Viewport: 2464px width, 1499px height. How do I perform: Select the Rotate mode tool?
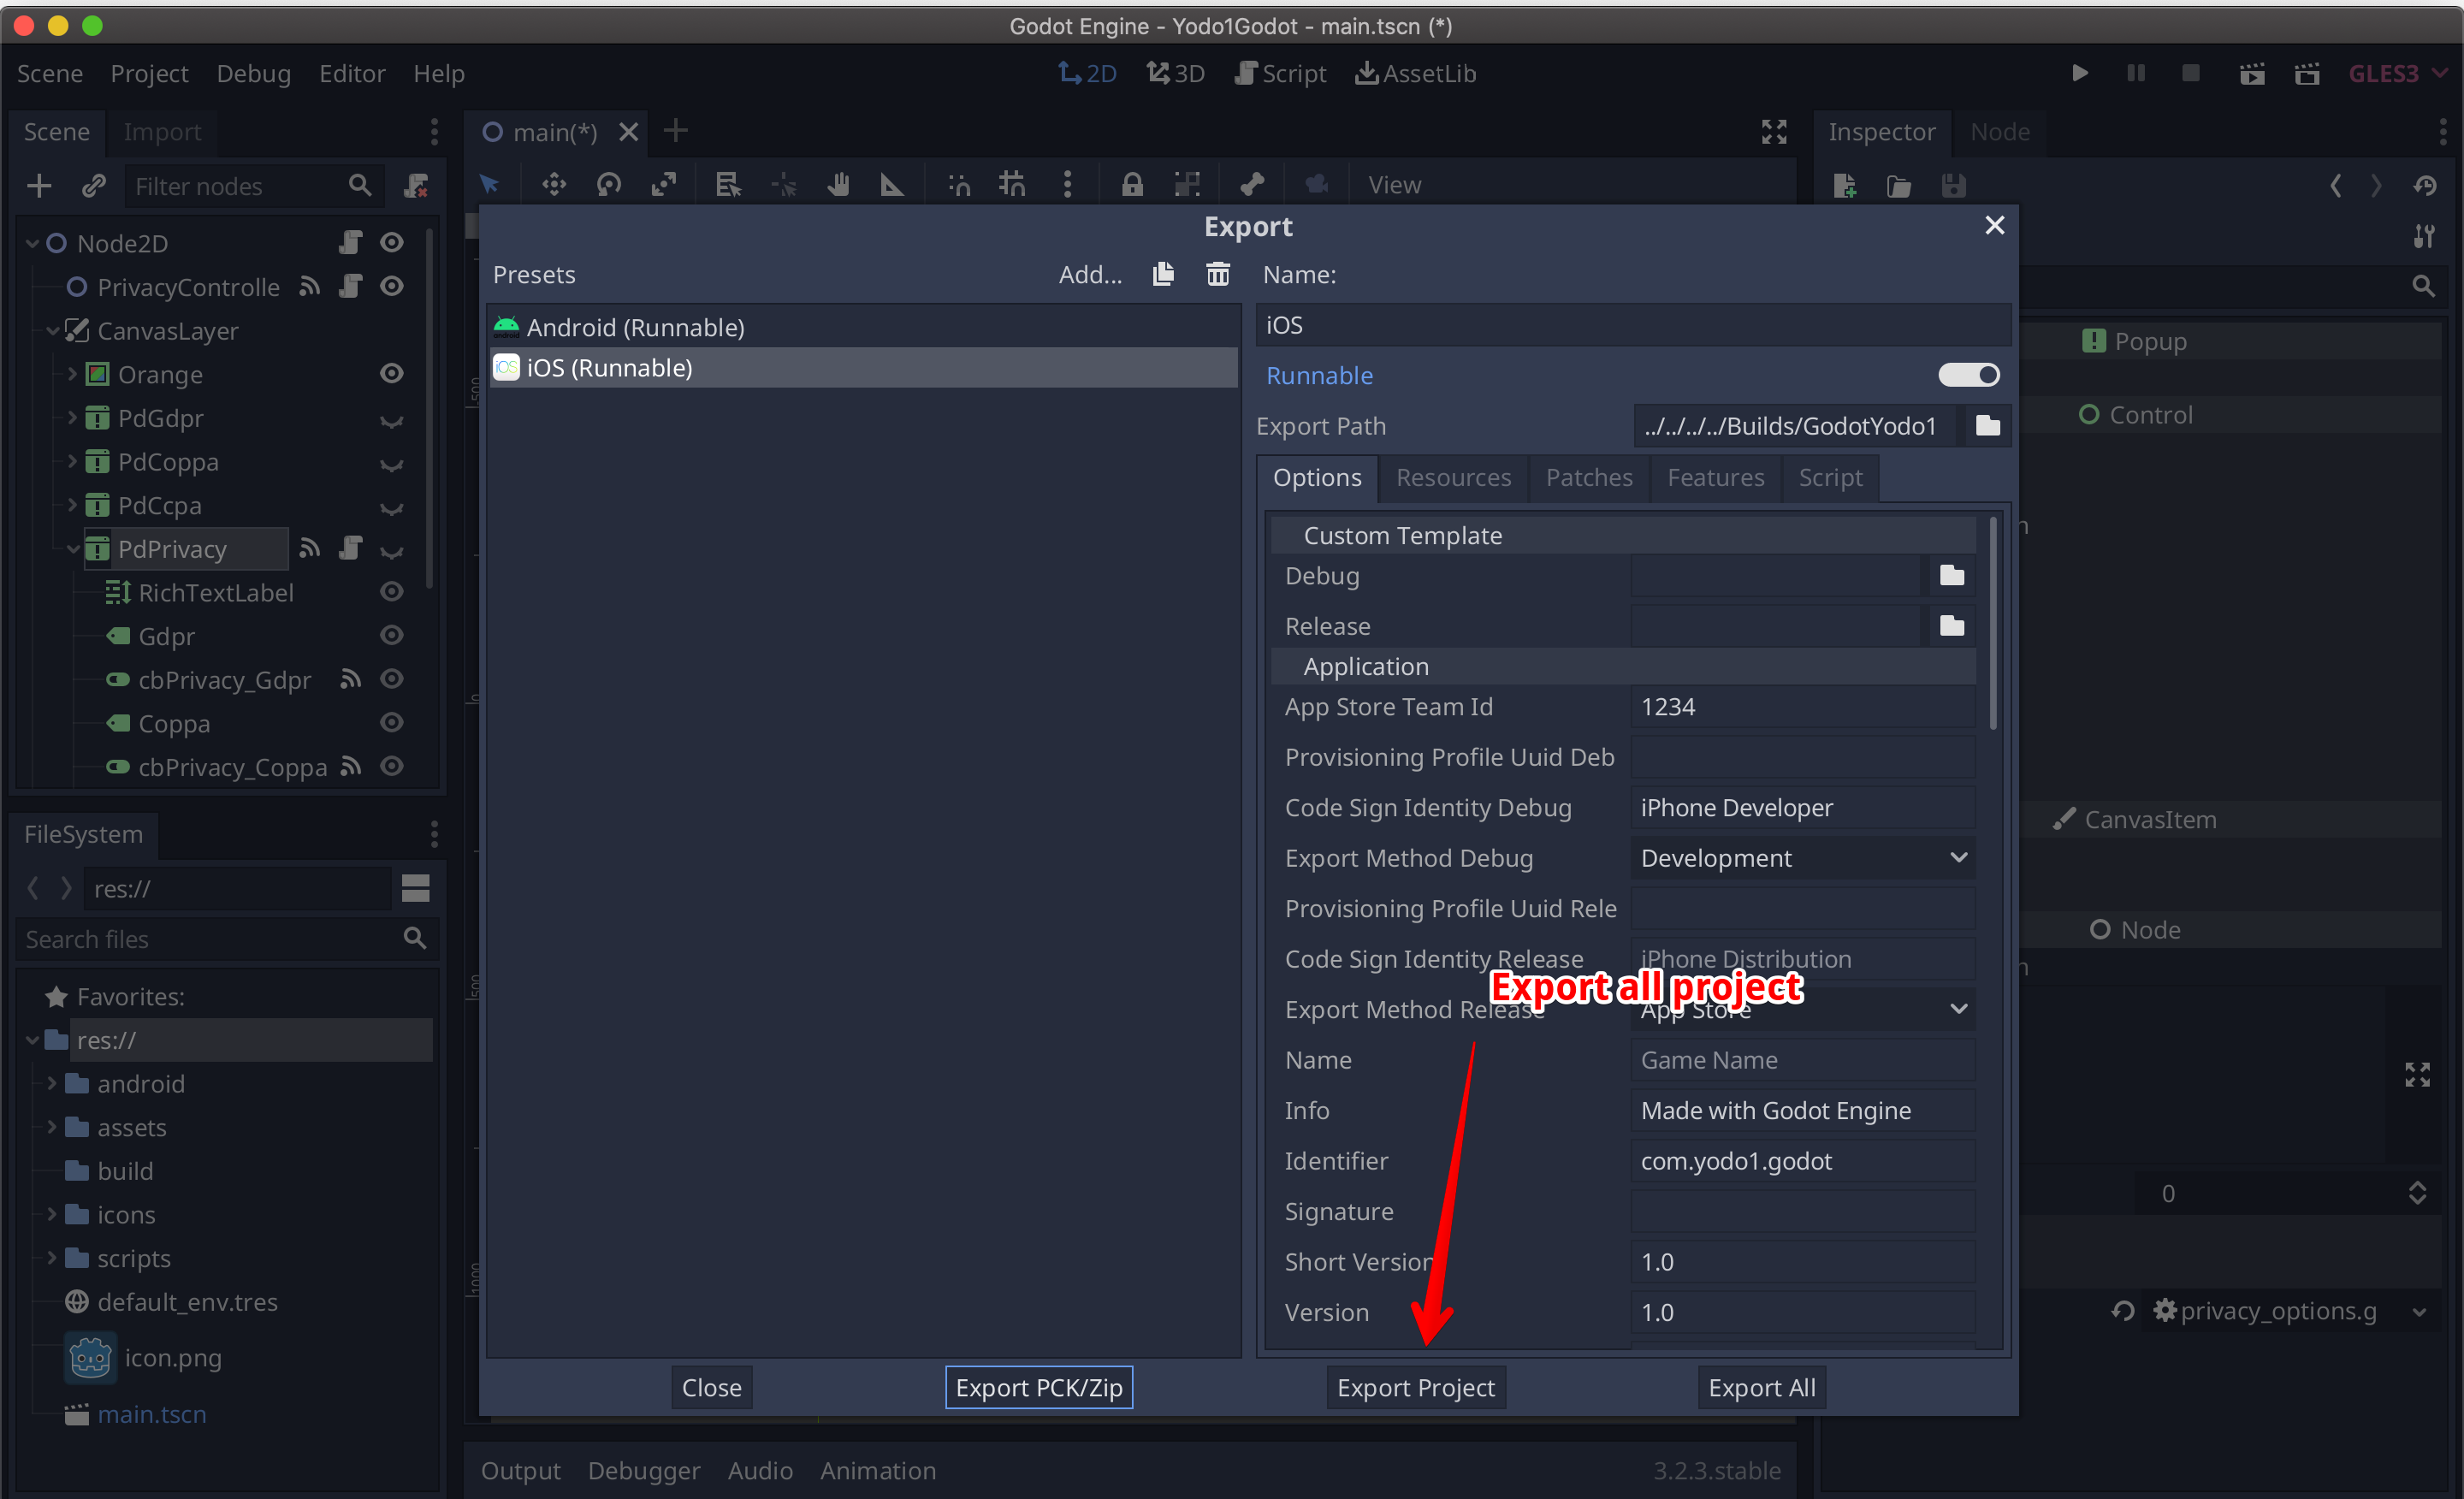pyautogui.click(x=608, y=185)
